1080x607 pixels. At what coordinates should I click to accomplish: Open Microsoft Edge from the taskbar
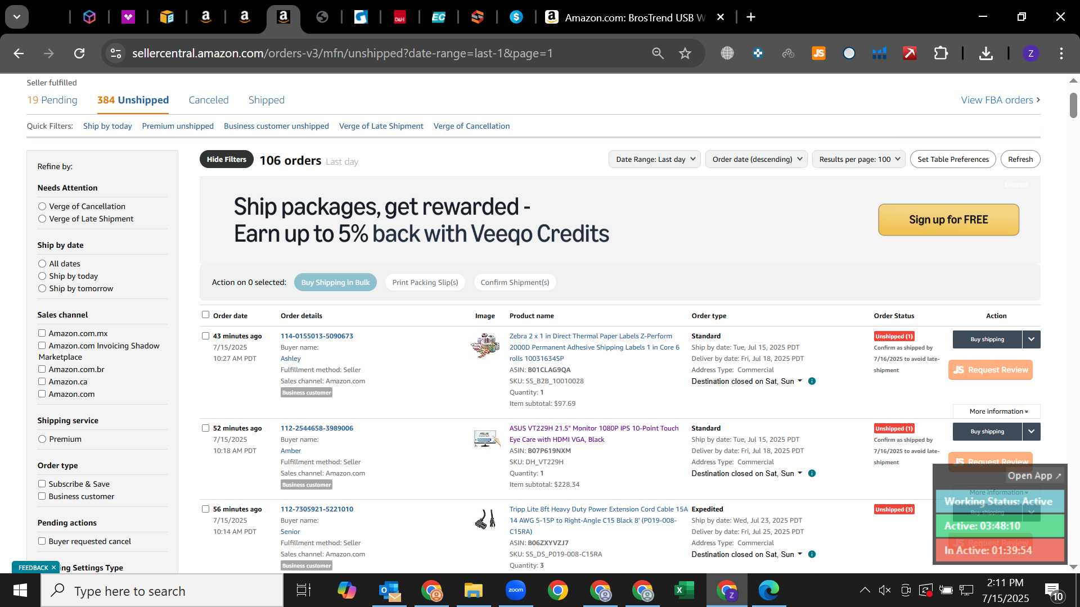pos(768,591)
